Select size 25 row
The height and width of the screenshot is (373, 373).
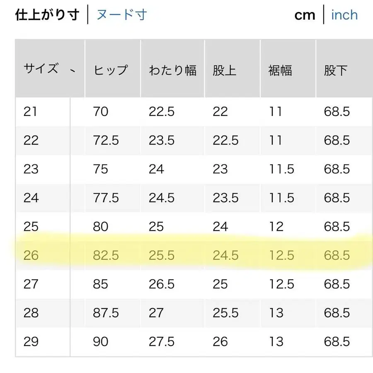(186, 227)
